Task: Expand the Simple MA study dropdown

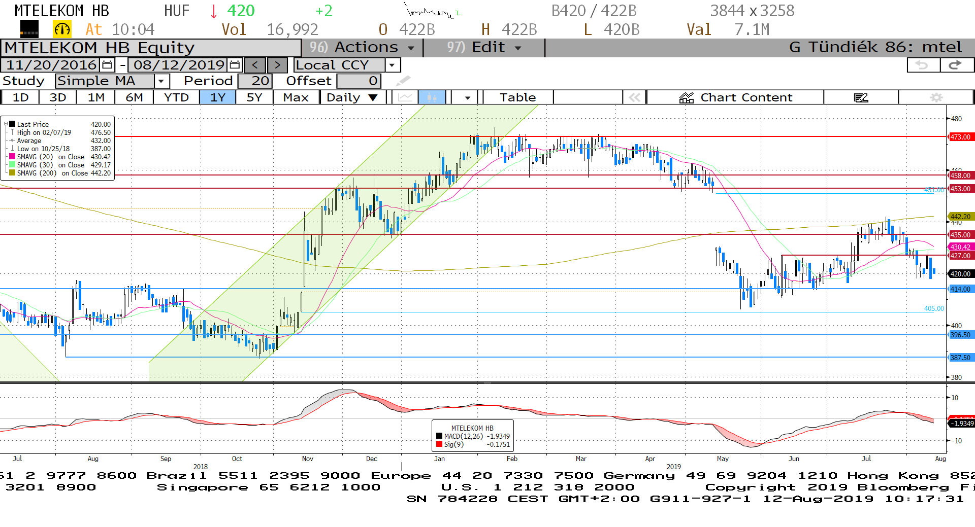Action: coord(161,81)
